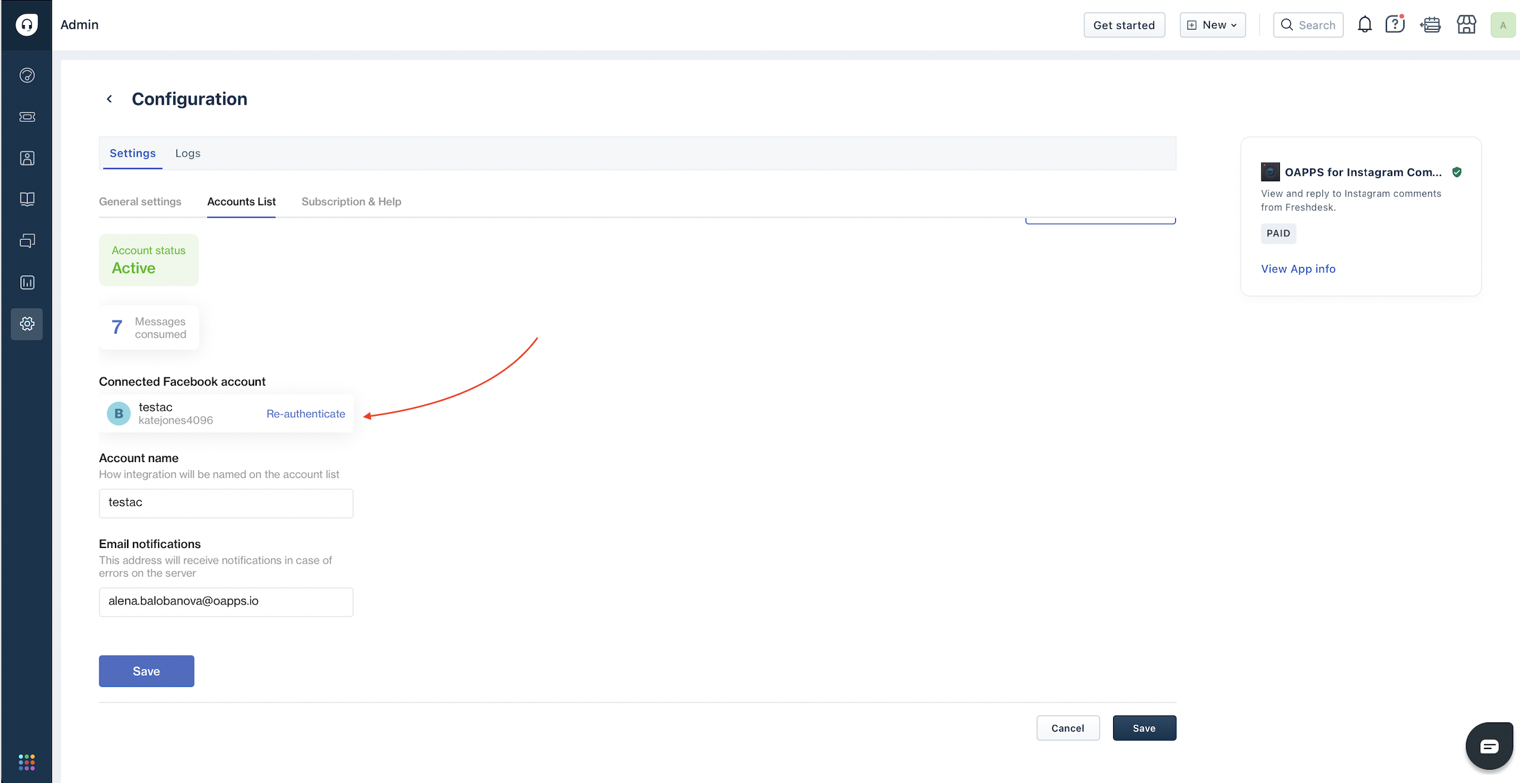Click the Account status Active card
Image resolution: width=1520 pixels, height=783 pixels.
[x=149, y=260]
